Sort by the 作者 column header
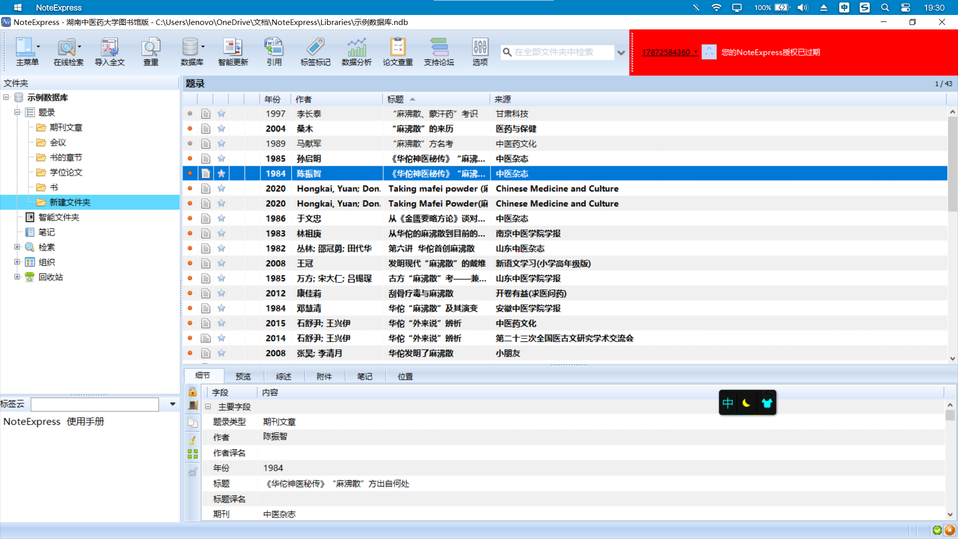The image size is (958, 539). coord(337,99)
